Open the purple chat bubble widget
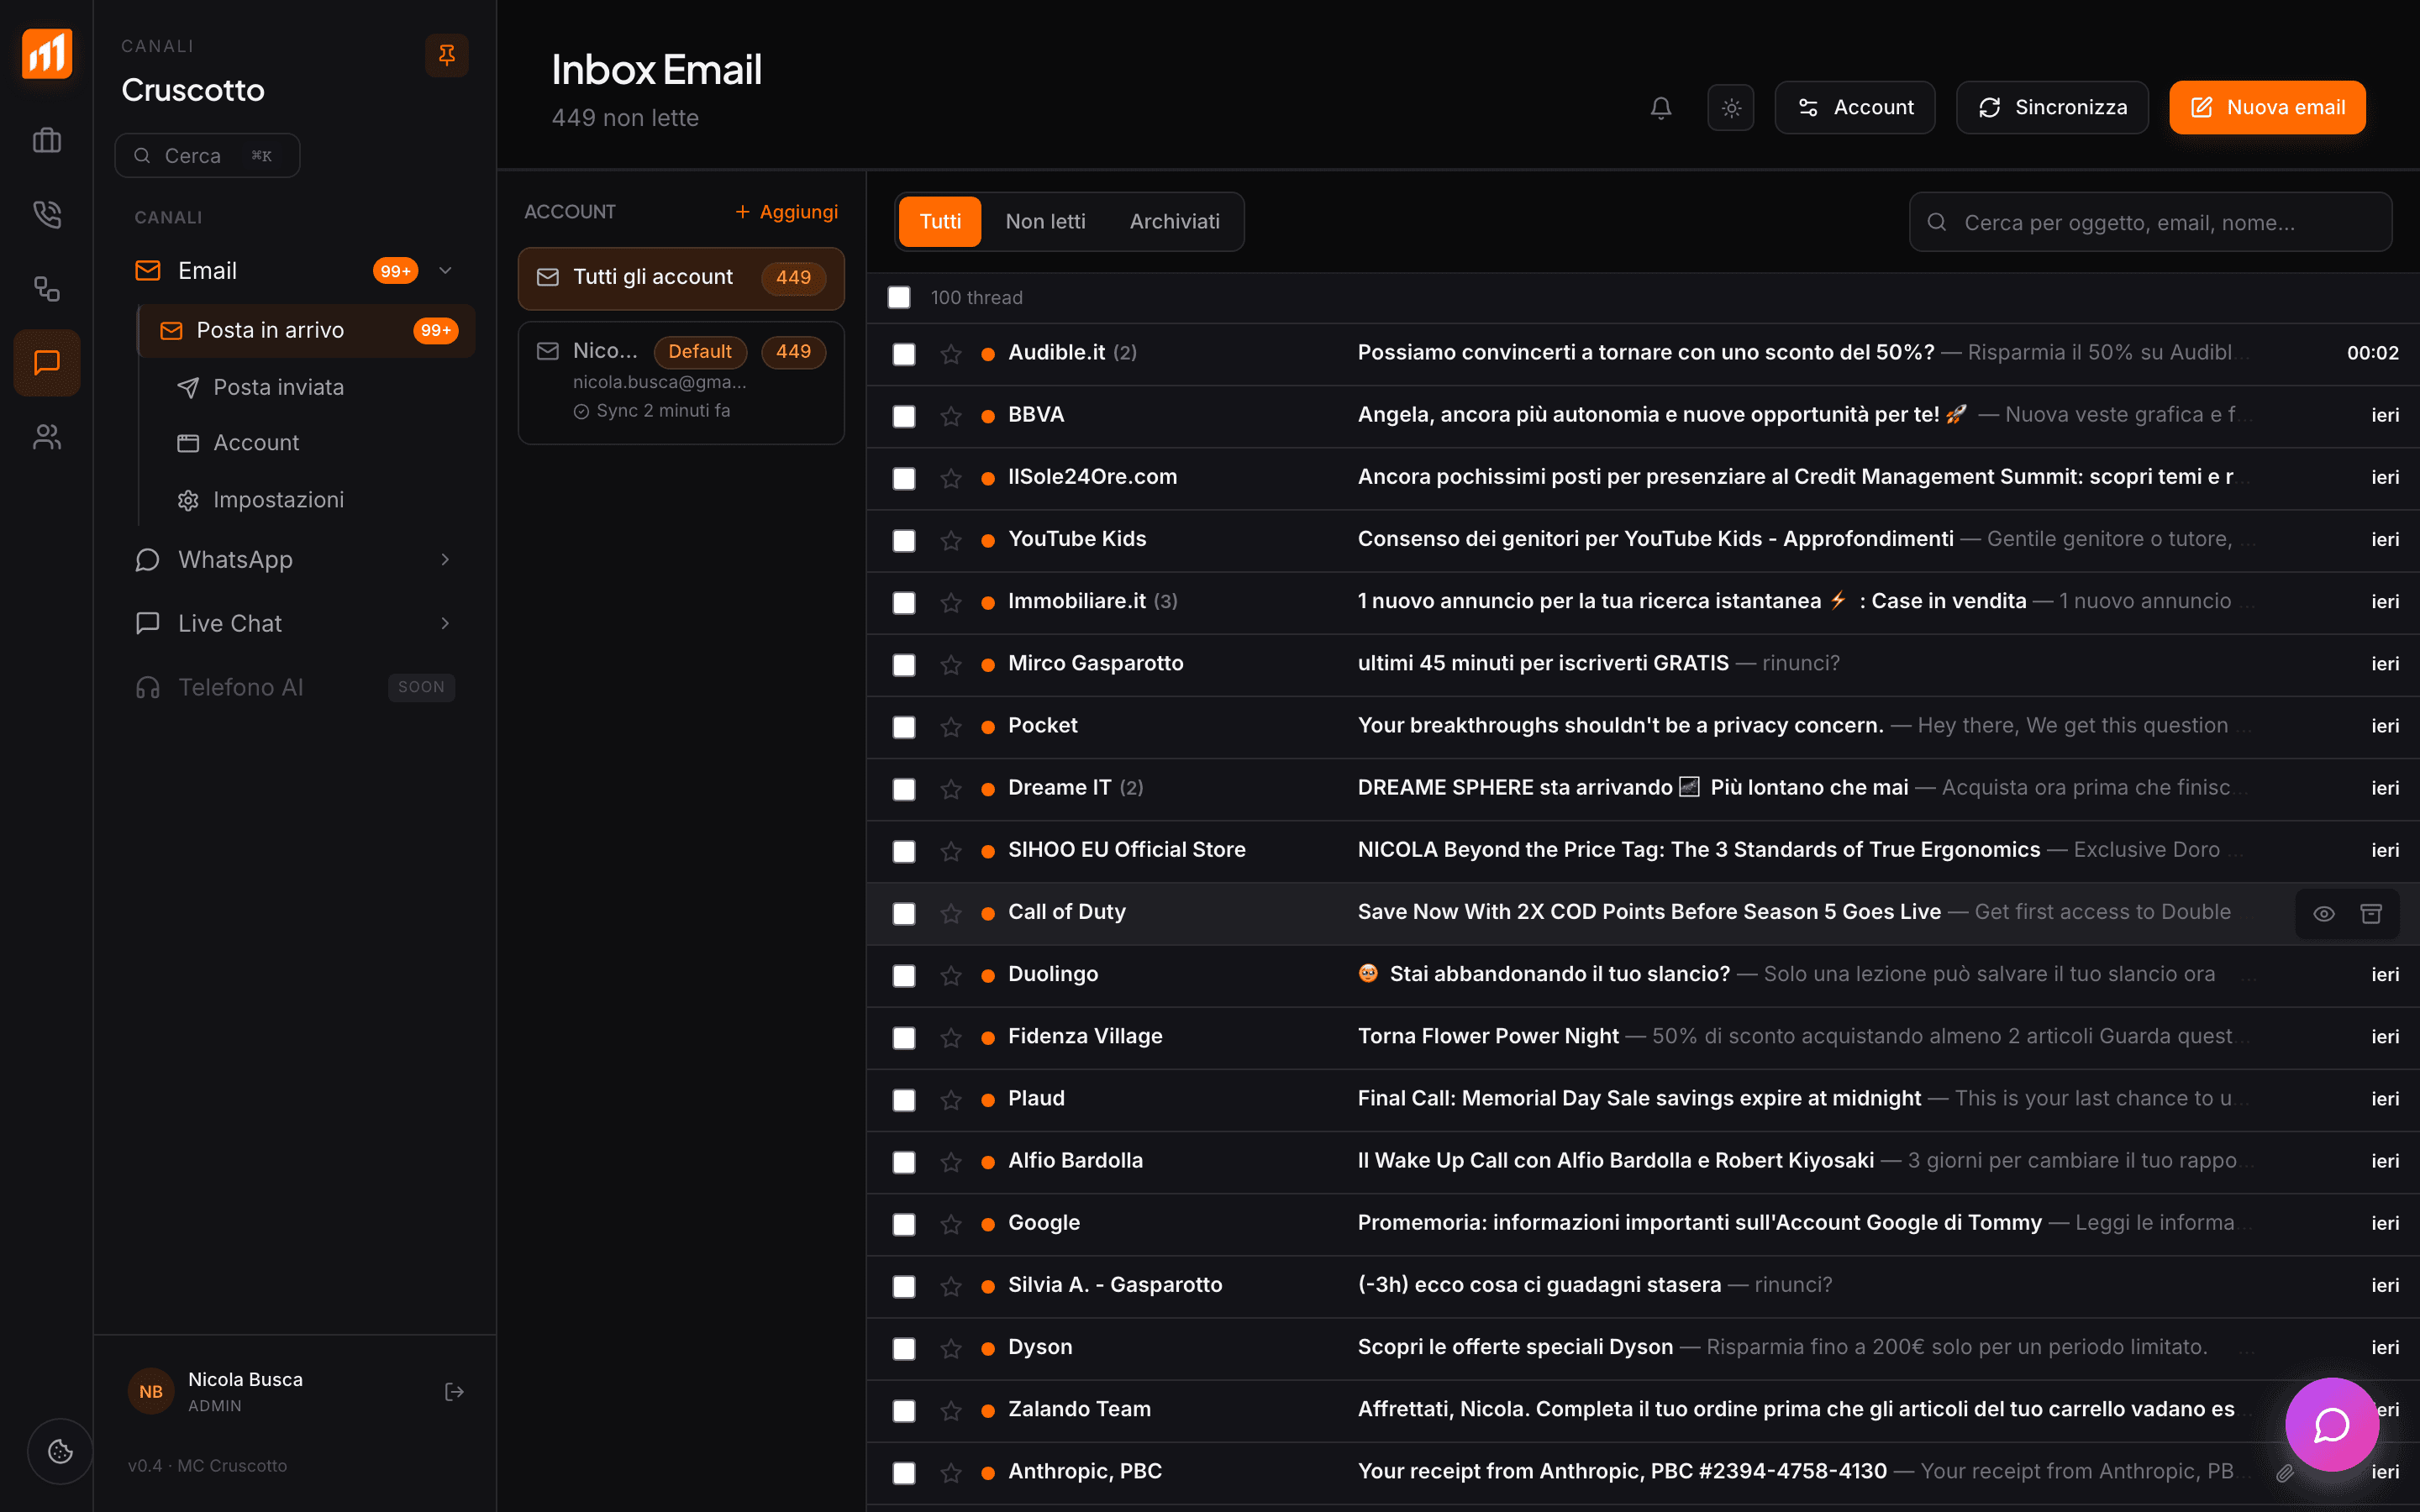Image resolution: width=2420 pixels, height=1512 pixels. click(2332, 1424)
